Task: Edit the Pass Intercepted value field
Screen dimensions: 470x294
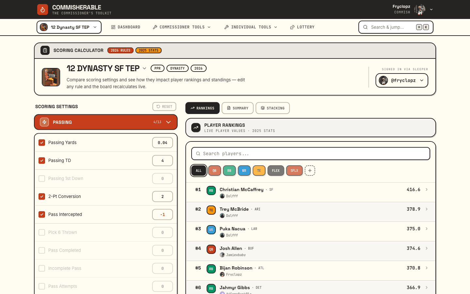Action: point(163,214)
